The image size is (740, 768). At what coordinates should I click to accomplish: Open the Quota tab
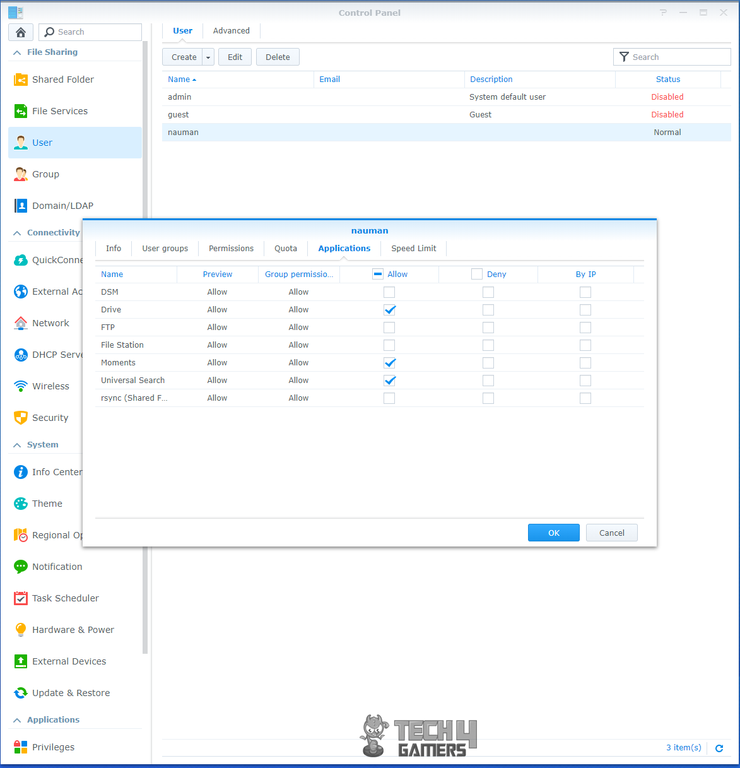point(286,249)
